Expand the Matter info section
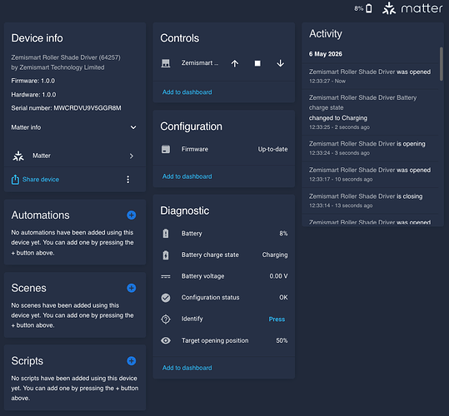This screenshot has height=416, width=449. click(x=75, y=127)
